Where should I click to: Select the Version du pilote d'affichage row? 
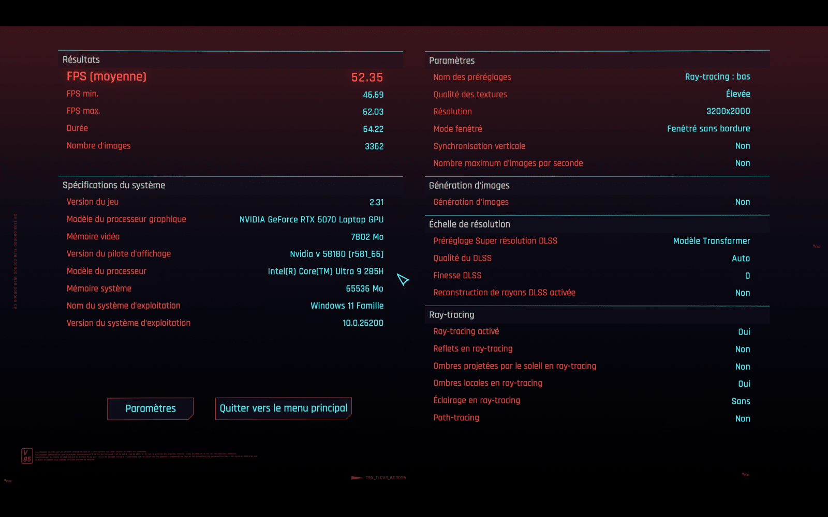point(225,254)
